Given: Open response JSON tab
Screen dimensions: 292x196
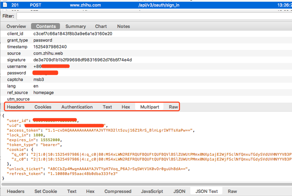Looking at the screenshot, I should tap(179, 191).
